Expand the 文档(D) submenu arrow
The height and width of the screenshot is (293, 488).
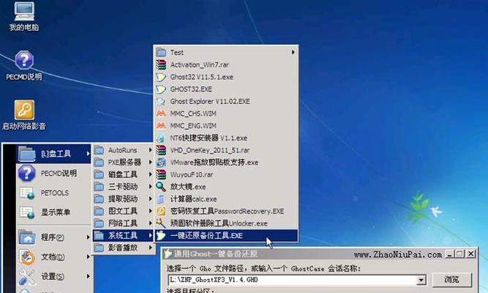(x=88, y=257)
